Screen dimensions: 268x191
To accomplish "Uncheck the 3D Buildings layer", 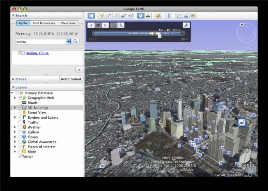I will tap(20, 108).
